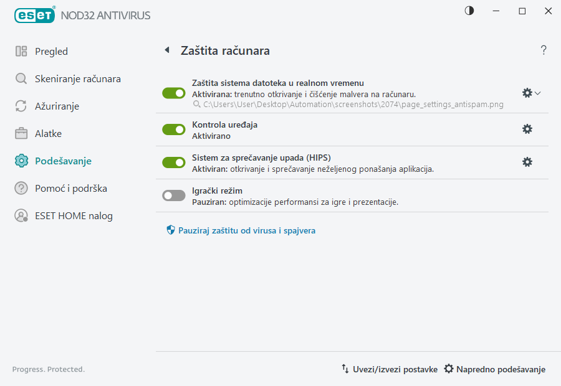Click the back arrow next to Zaštita računara
Viewport: 561px width, 386px height.
pos(166,50)
